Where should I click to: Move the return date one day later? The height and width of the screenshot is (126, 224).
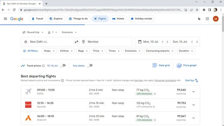197,42
